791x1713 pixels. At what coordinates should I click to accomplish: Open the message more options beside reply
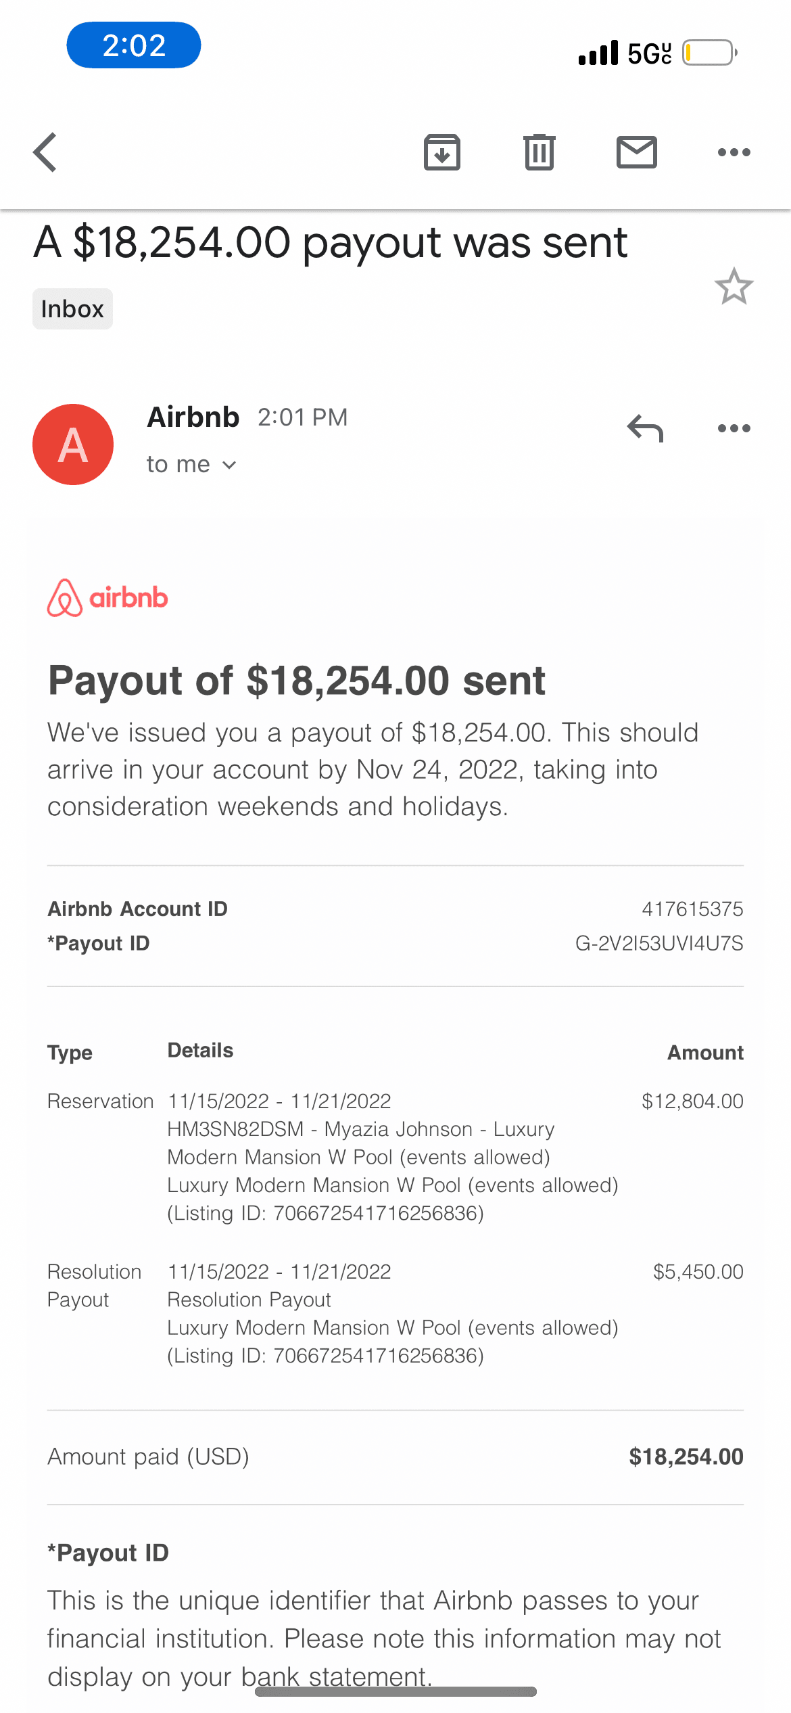pyautogui.click(x=734, y=428)
